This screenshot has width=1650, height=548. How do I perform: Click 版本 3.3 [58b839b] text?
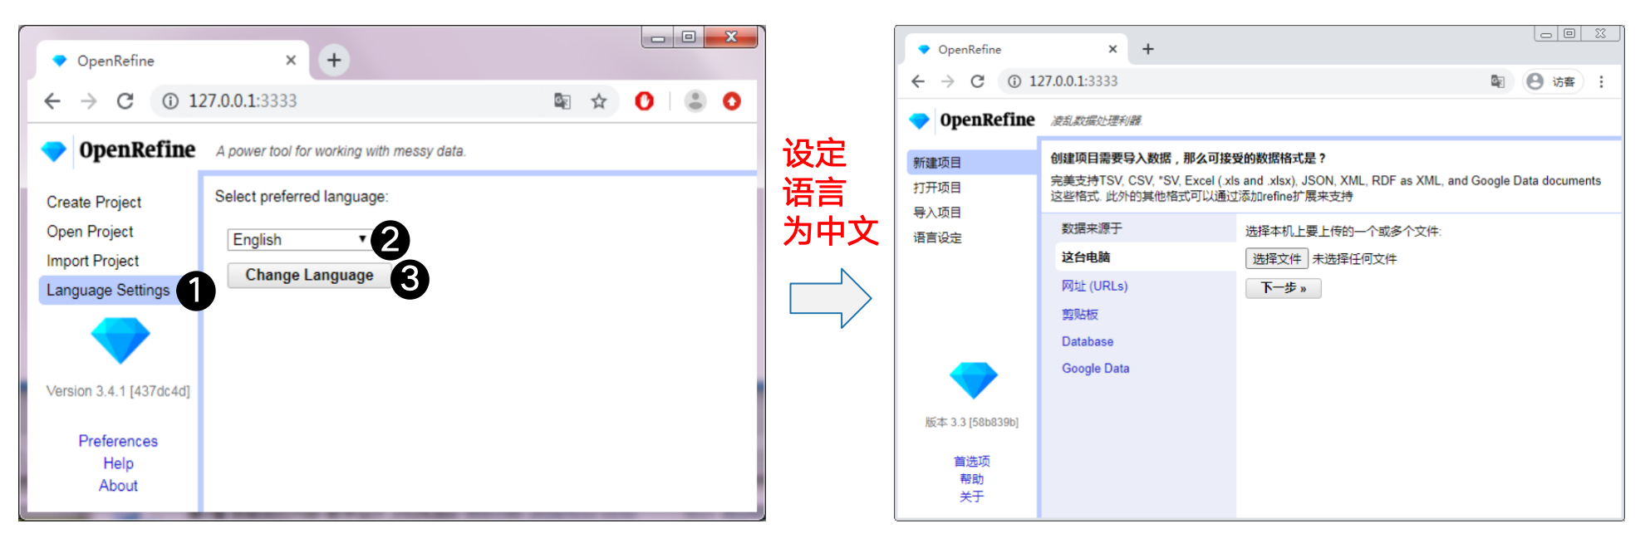pos(971,422)
